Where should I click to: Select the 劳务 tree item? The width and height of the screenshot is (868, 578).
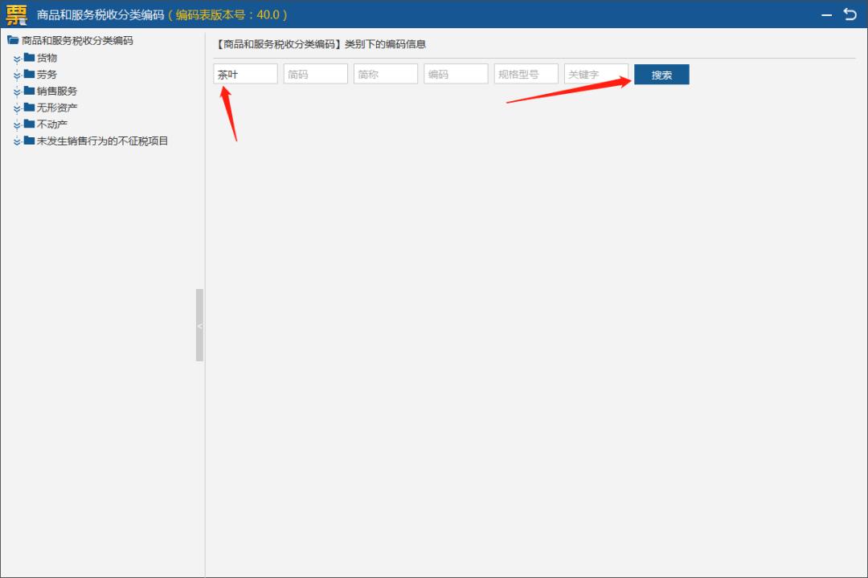(x=47, y=74)
